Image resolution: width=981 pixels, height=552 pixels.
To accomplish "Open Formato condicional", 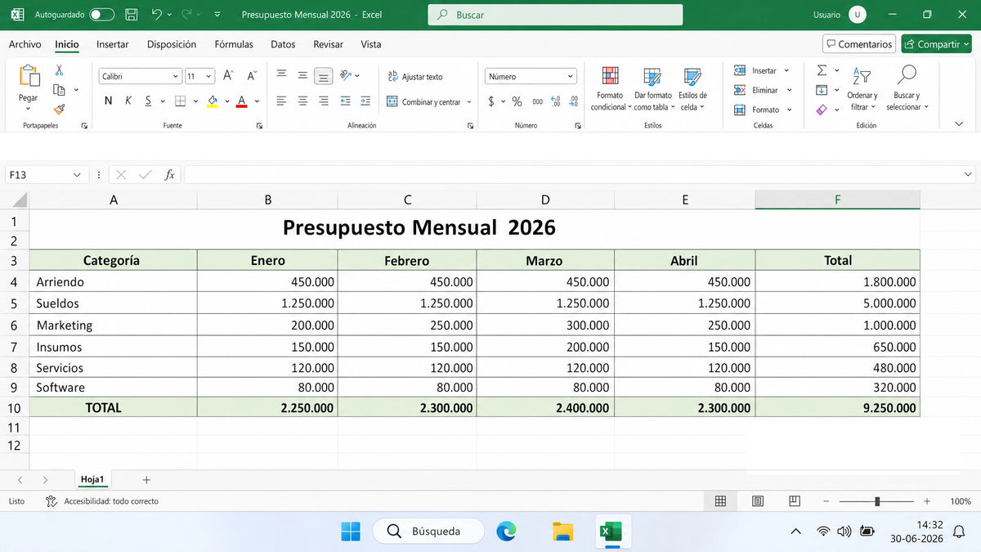I will tap(610, 89).
